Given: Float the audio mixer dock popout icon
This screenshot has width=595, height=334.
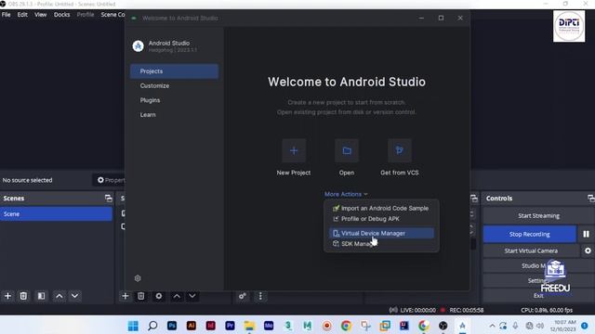Looking at the screenshot, I should click(474, 198).
